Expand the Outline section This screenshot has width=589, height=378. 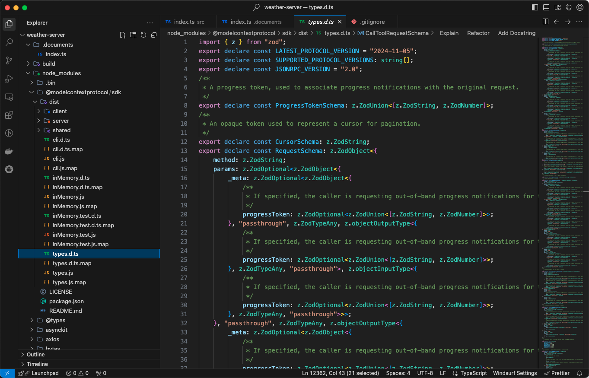pyautogui.click(x=35, y=354)
